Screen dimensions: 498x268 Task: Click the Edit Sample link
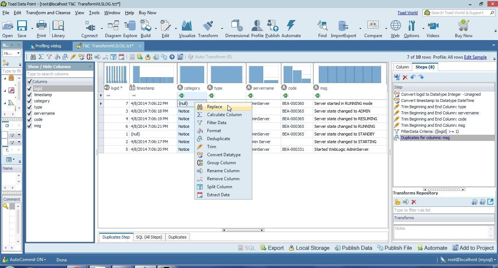(x=475, y=57)
